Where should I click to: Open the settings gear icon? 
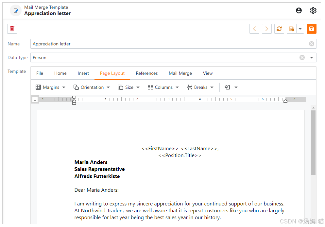click(313, 10)
